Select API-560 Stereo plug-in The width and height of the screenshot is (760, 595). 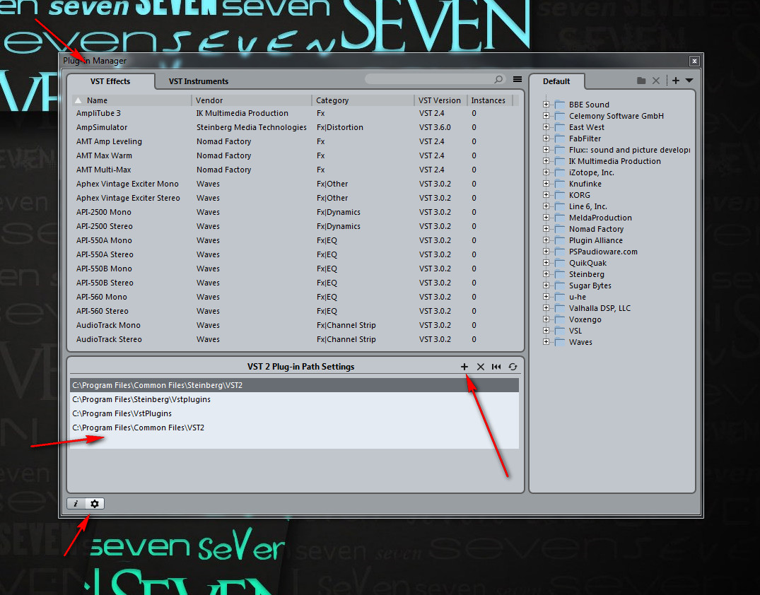point(296,311)
